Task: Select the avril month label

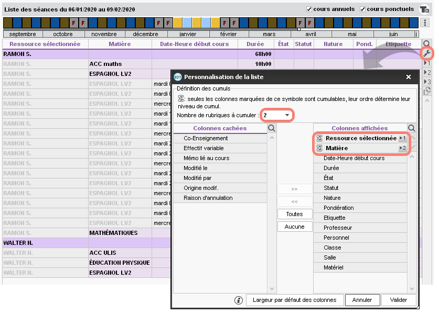Action: pos(311,34)
